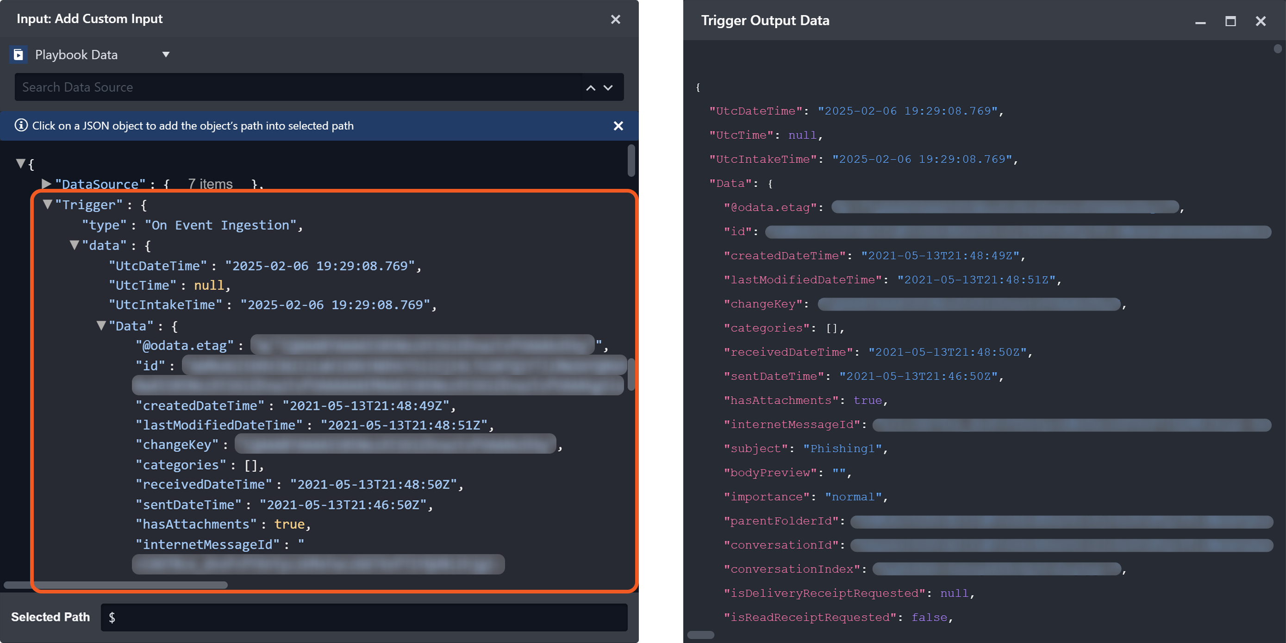Open the Playbook Data dropdown arrow
This screenshot has width=1286, height=643.
166,55
